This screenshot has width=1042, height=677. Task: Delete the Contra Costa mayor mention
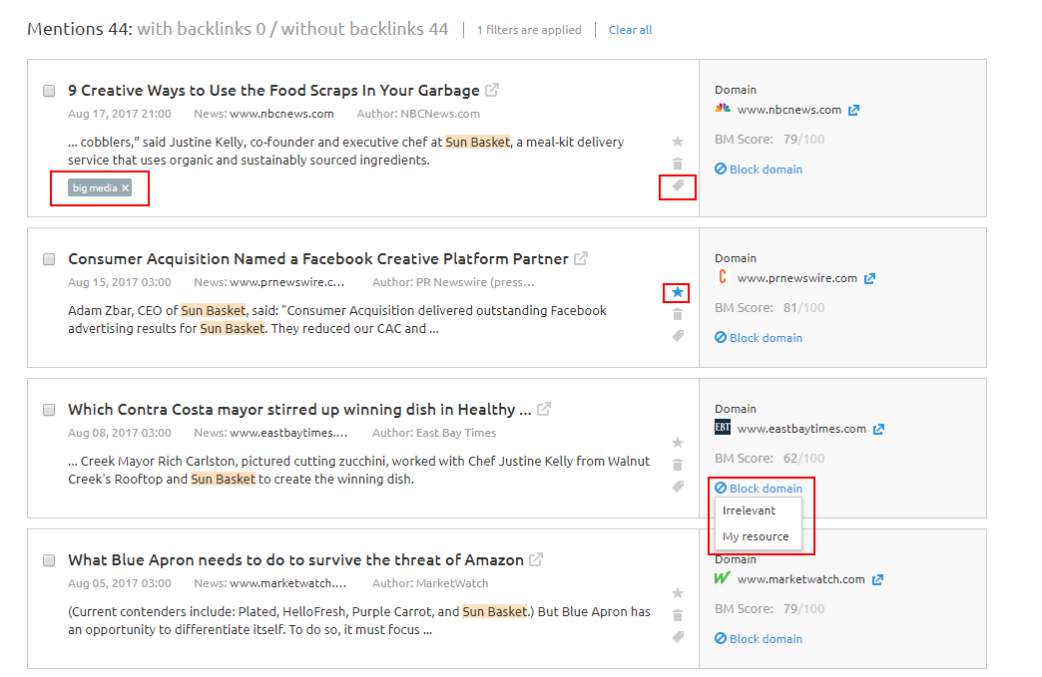click(x=677, y=465)
